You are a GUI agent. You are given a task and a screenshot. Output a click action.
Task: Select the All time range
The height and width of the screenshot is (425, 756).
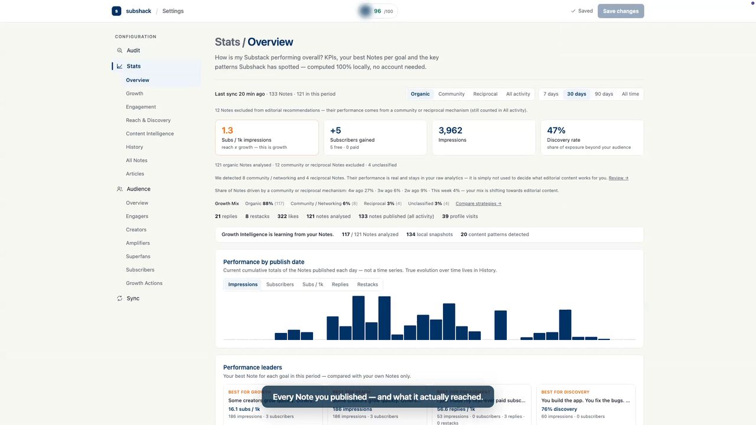click(630, 94)
